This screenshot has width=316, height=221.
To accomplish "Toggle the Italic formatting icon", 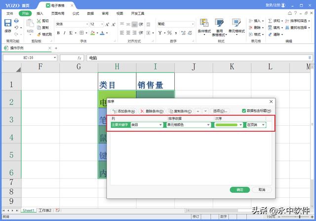I will click(x=64, y=33).
